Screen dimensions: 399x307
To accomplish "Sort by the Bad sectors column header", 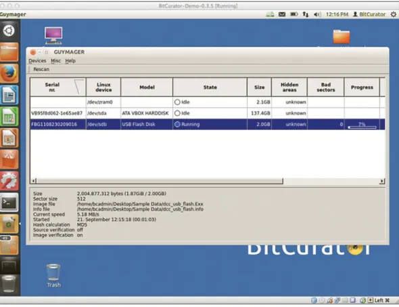I will [326, 87].
